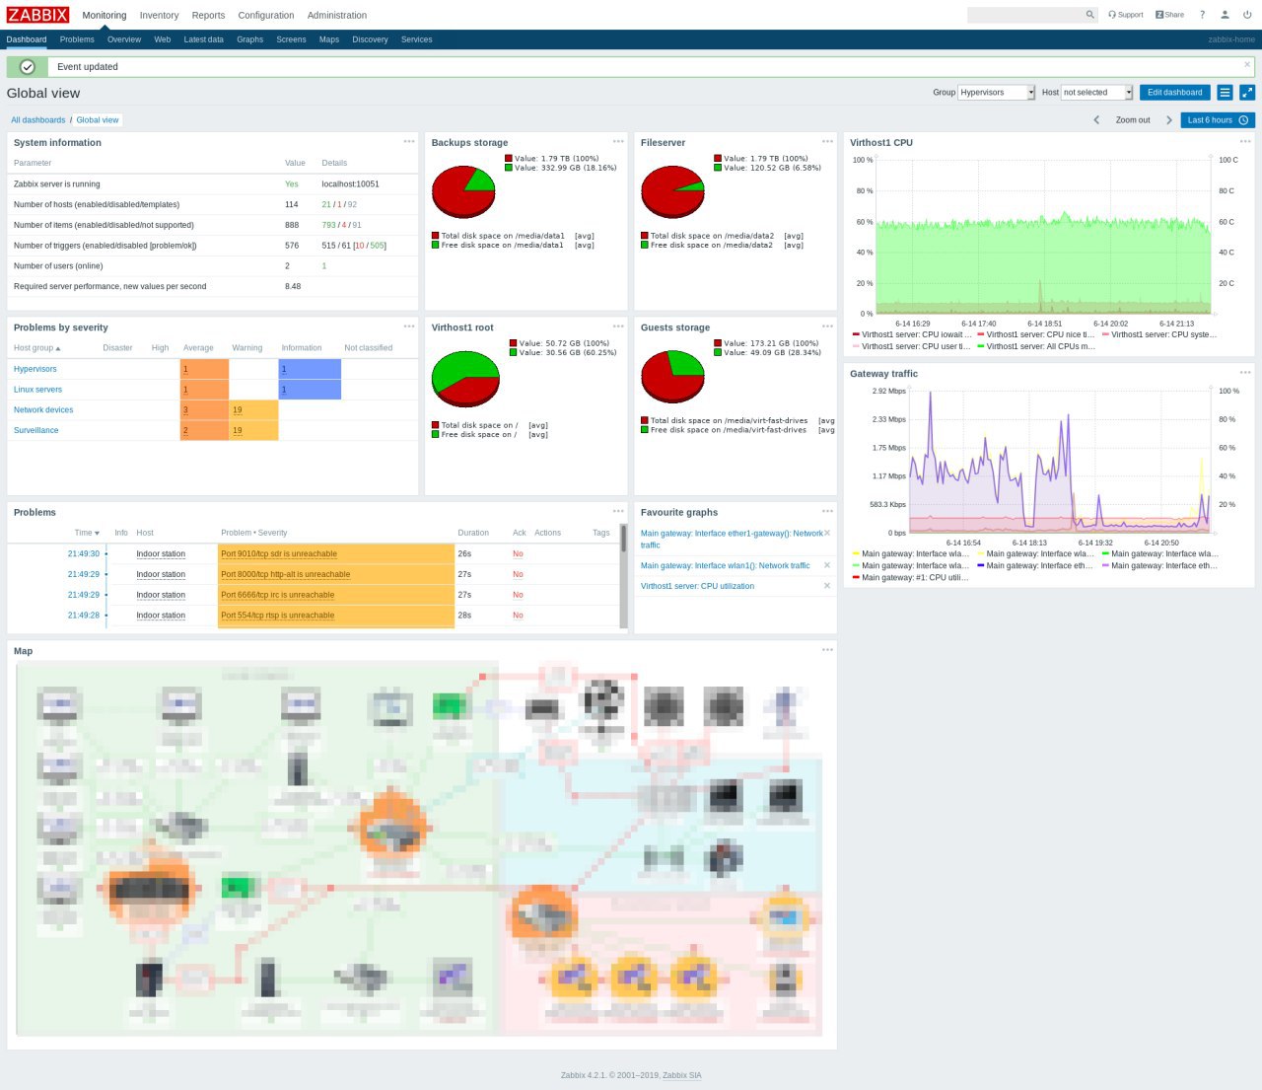Open the Configuration menu
Viewport: 1262px width, 1090px height.
[x=266, y=16]
